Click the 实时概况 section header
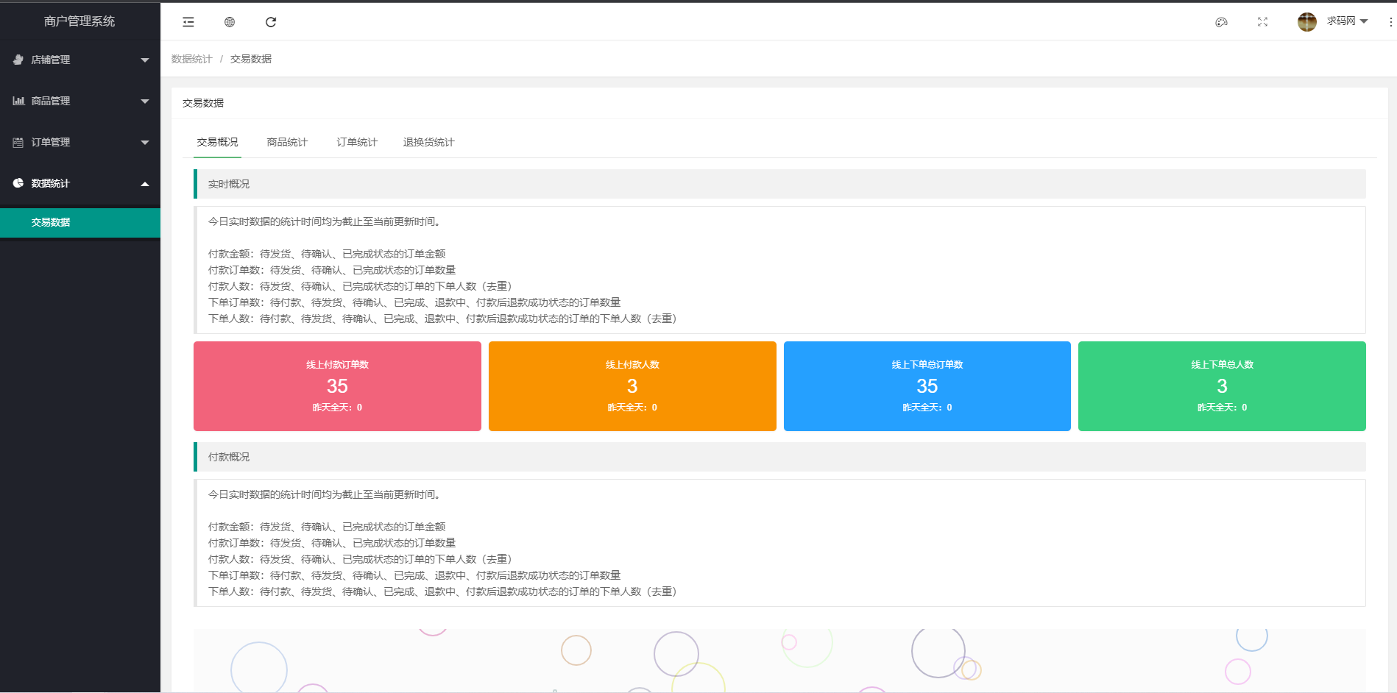The height and width of the screenshot is (693, 1397). (x=779, y=184)
